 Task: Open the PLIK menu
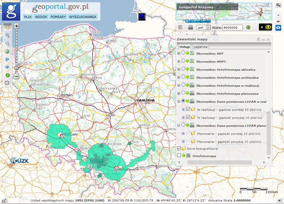click(x=28, y=17)
